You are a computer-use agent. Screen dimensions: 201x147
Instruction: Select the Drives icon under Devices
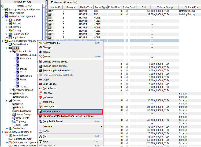point(14,104)
